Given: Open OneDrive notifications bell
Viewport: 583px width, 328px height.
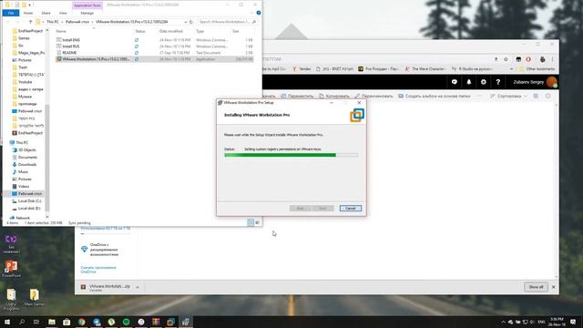Looking at the screenshot, I should coord(469,82).
